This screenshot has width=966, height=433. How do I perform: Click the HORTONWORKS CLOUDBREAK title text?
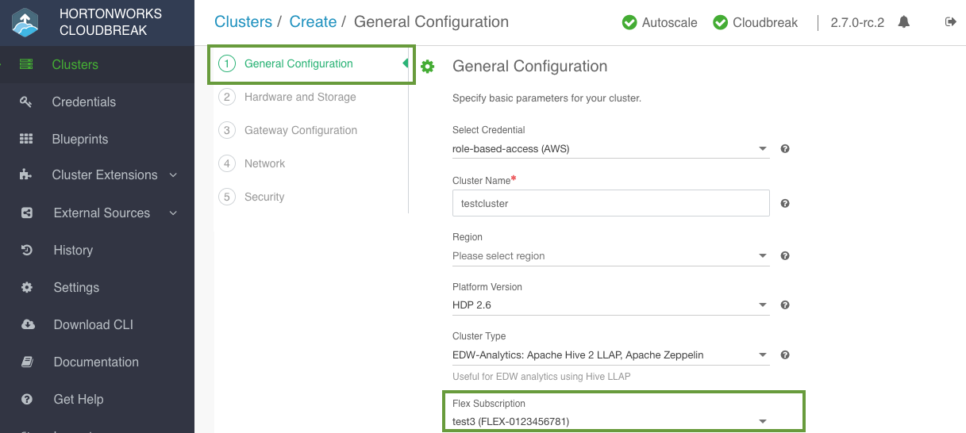(110, 22)
